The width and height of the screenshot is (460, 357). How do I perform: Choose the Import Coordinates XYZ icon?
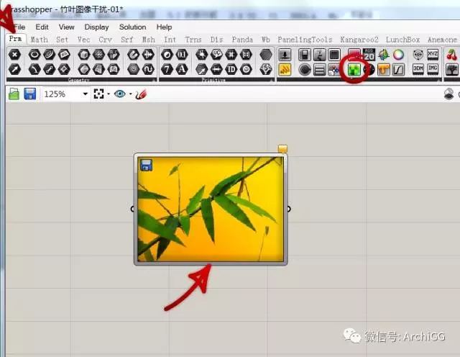[x=433, y=55]
